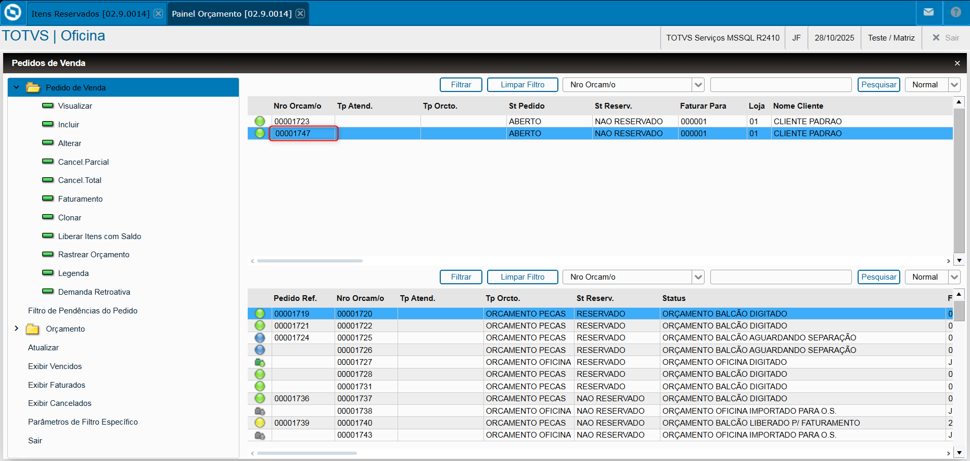Click the green status icon of row 00001737
The image size is (970, 461).
click(260, 398)
